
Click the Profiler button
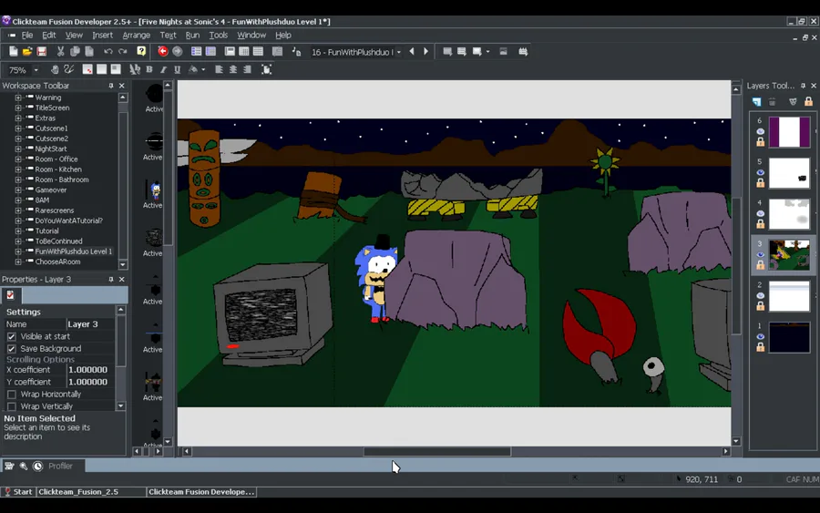coord(60,466)
